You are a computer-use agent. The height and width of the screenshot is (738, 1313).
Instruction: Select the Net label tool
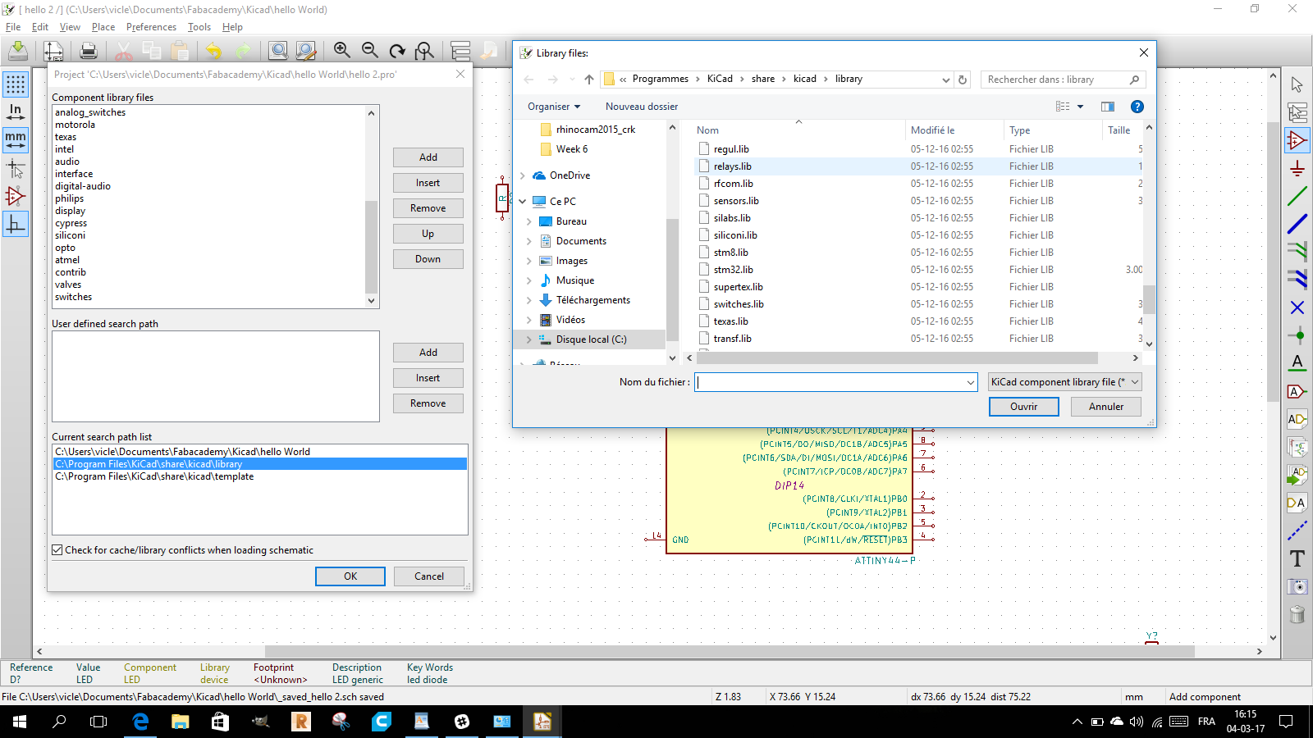pos(1297,363)
